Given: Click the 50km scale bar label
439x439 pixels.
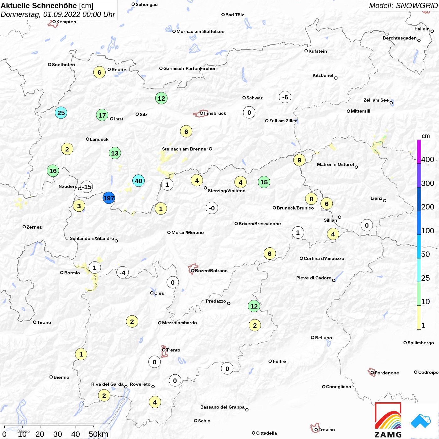Looking at the screenshot, I should 98,434.
